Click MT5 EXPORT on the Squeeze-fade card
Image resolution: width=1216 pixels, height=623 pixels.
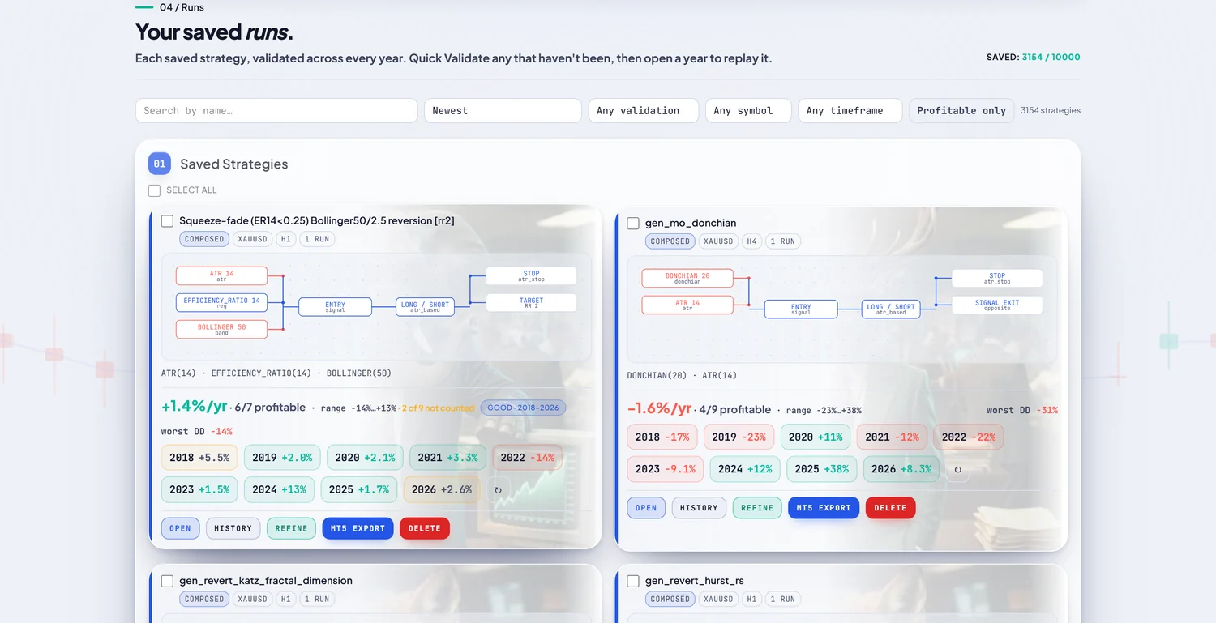[358, 528]
